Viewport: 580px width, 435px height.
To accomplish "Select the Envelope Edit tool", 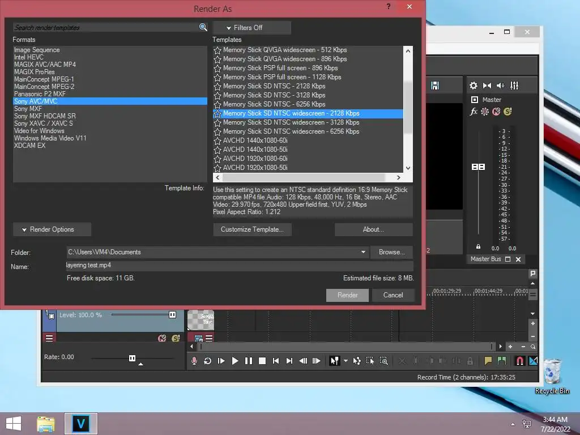I will tap(357, 361).
